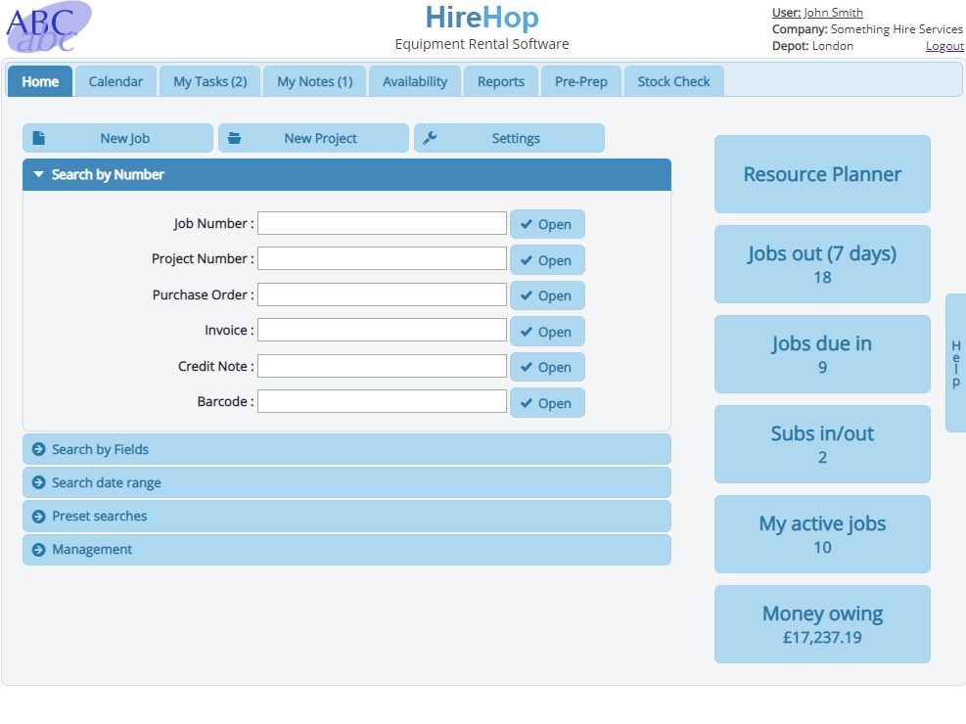The height and width of the screenshot is (724, 966).
Task: Click Open next to Invoice
Action: pyautogui.click(x=547, y=332)
